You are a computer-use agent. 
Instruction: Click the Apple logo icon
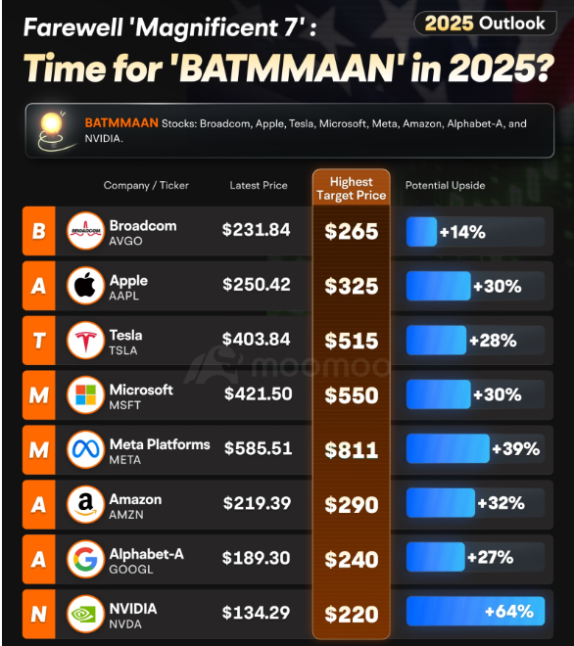click(x=85, y=286)
